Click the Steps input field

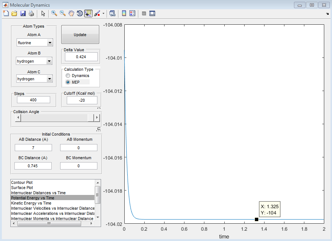click(x=34, y=100)
